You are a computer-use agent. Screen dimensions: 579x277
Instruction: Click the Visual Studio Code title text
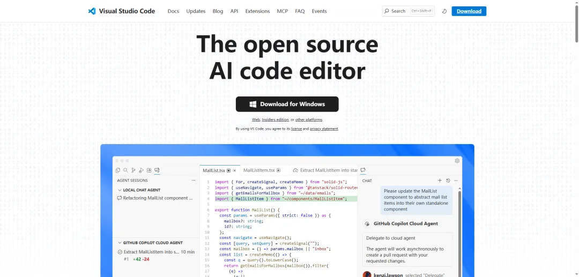point(127,11)
